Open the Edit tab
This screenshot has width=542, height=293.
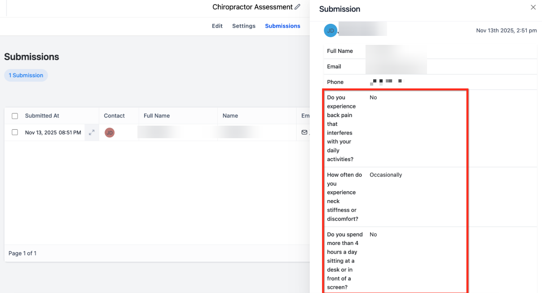[x=217, y=26]
